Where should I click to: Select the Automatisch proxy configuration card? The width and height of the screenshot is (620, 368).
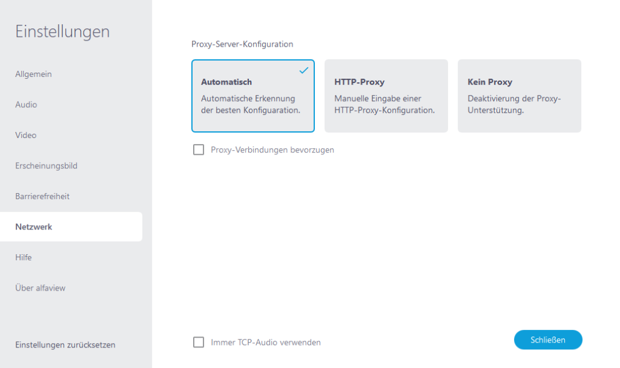(252, 96)
